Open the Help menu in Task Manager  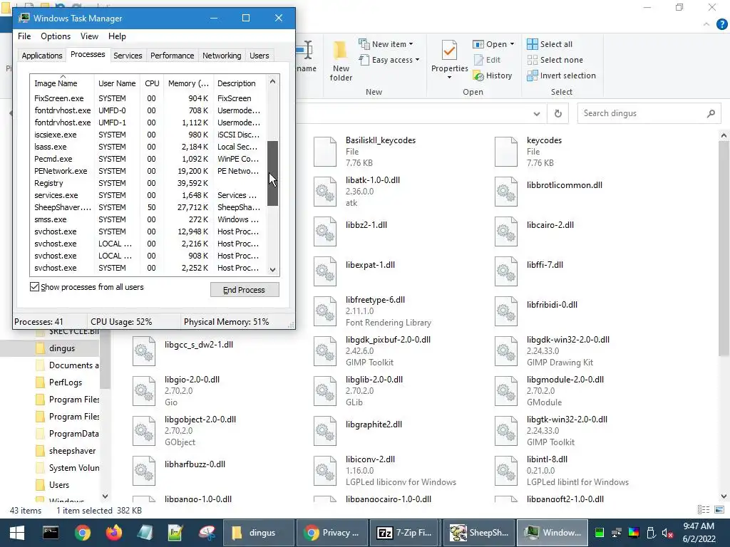click(117, 36)
